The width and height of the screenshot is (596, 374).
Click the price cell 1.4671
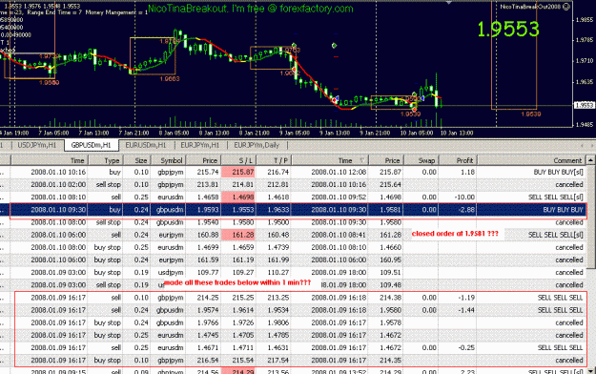[208, 347]
